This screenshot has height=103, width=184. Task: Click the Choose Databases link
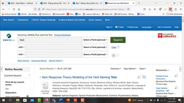click(x=62, y=35)
